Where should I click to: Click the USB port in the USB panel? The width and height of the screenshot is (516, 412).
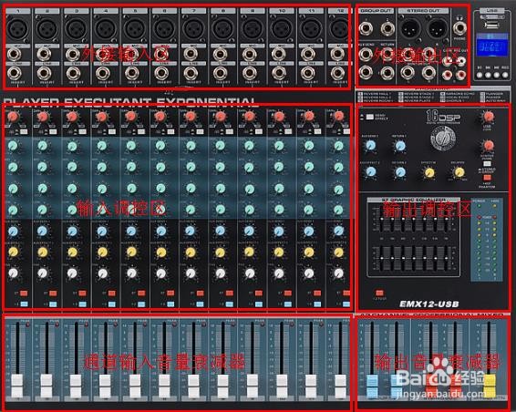click(x=491, y=24)
